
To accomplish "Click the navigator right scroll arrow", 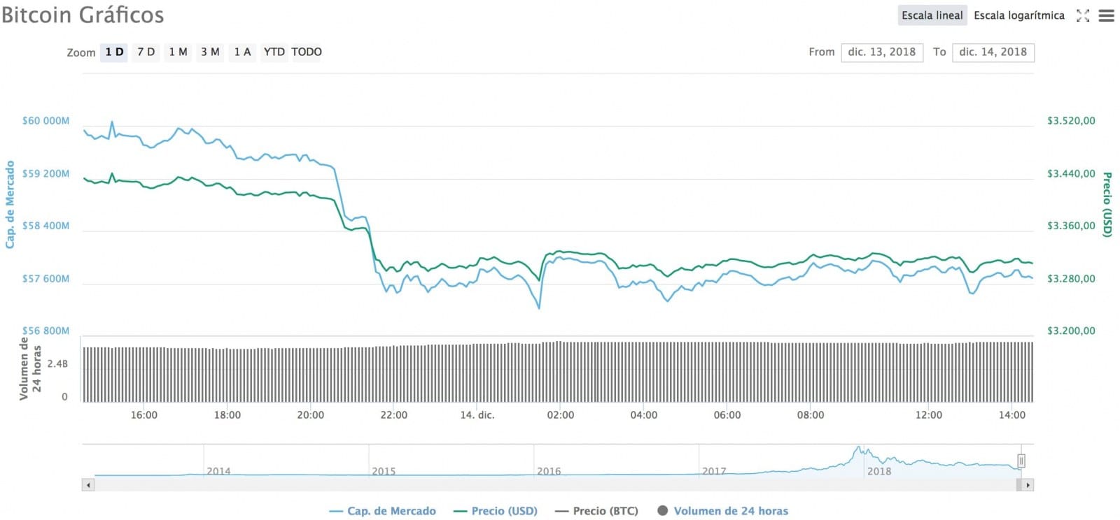I will coord(1028,485).
